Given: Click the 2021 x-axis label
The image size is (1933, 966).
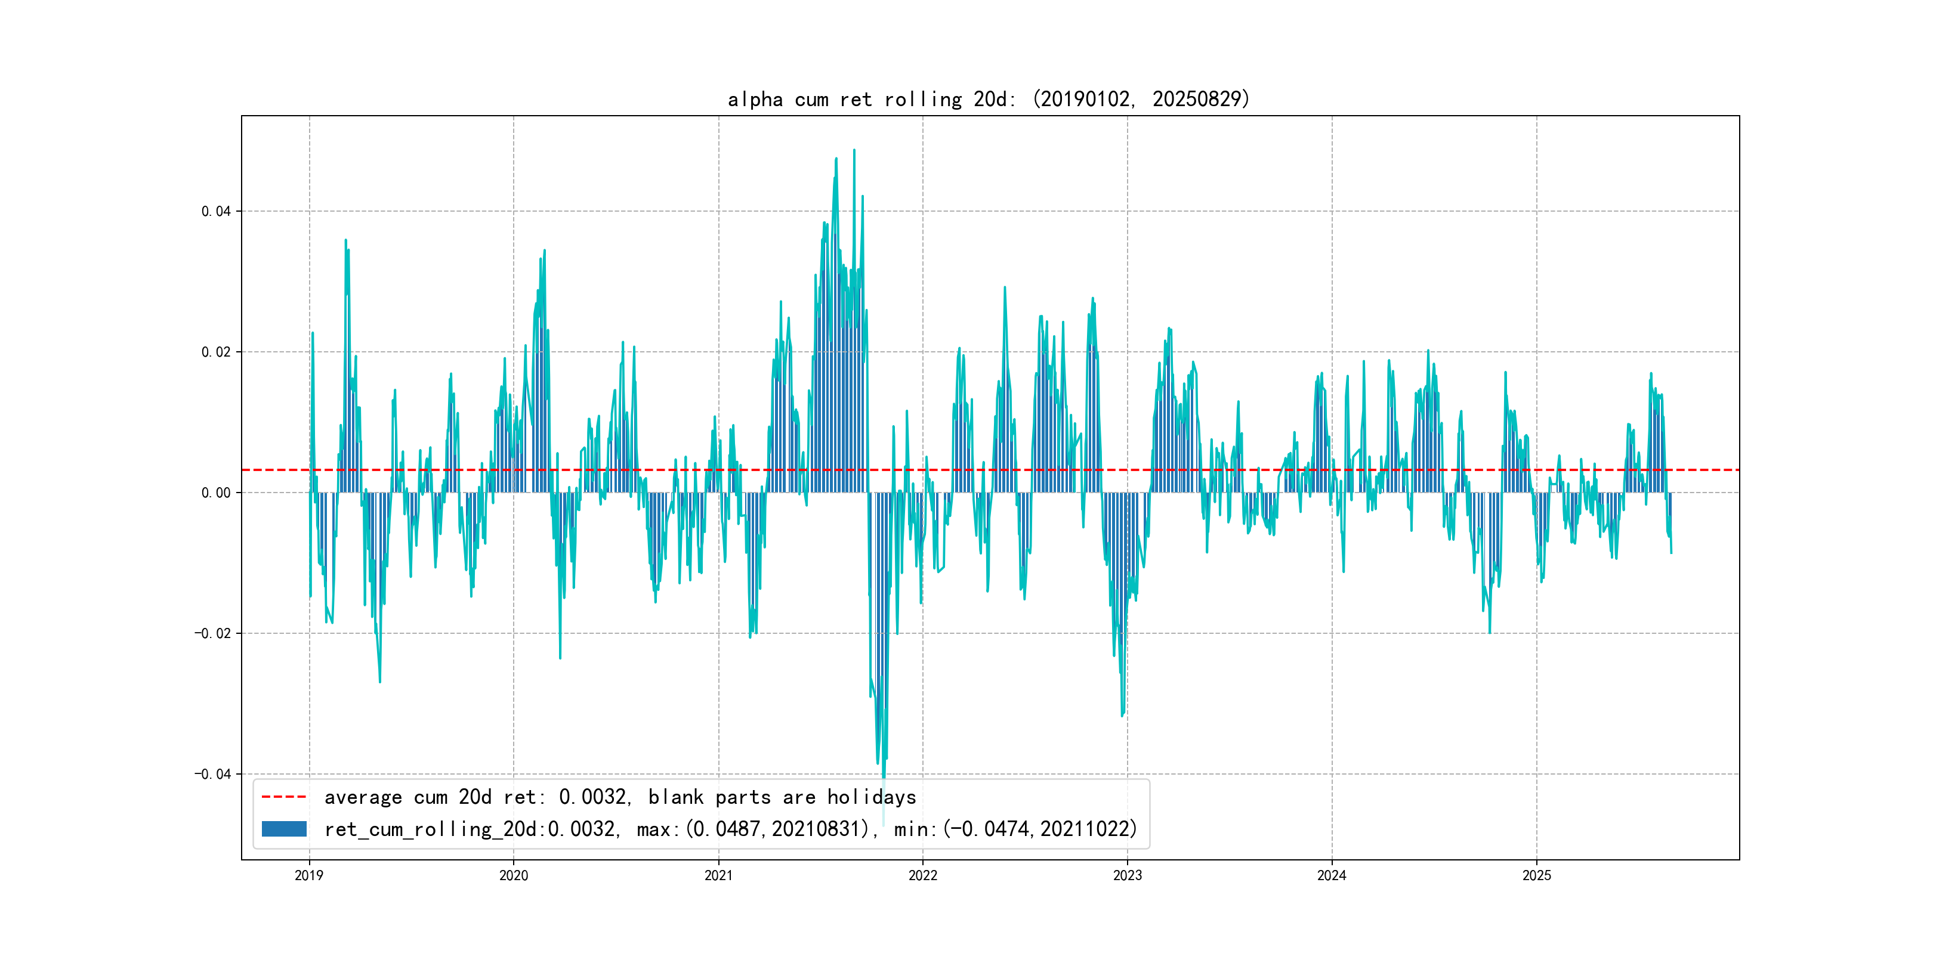Looking at the screenshot, I should 718,875.
